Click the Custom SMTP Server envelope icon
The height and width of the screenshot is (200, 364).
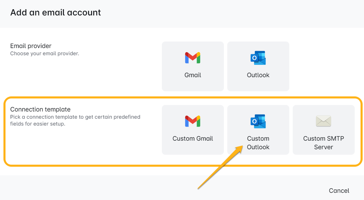pyautogui.click(x=323, y=121)
